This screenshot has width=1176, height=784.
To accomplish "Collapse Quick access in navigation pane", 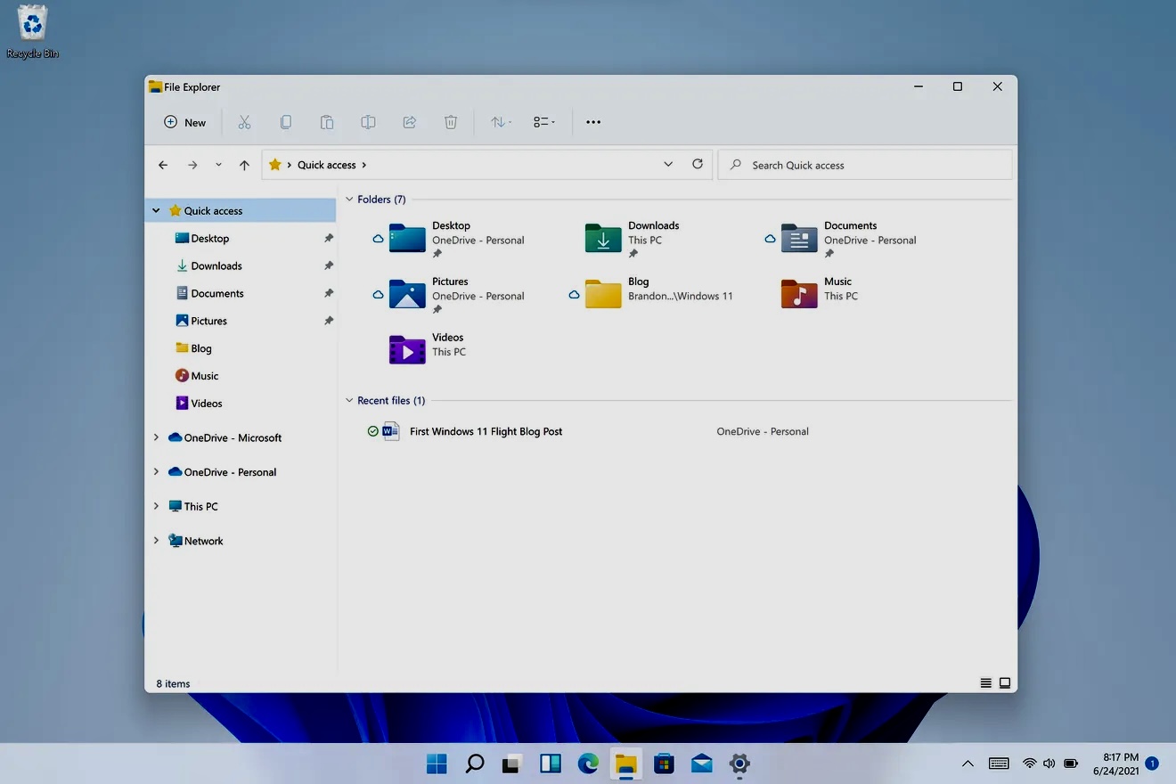I will 156,211.
